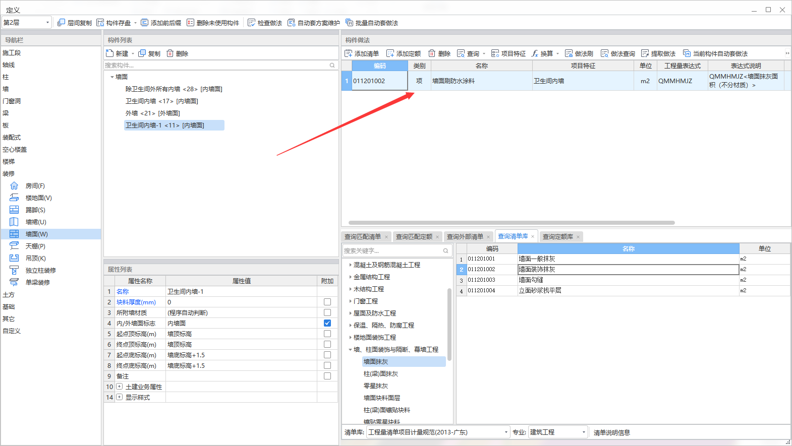
Task: Click 提取做法 tool
Action: (658, 53)
